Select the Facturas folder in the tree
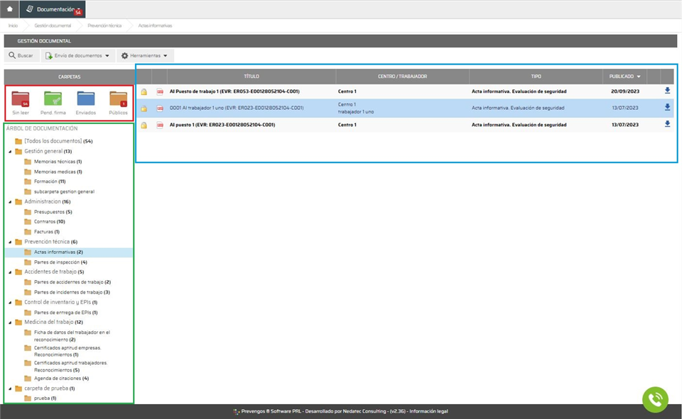The height and width of the screenshot is (419, 682). (x=45, y=232)
